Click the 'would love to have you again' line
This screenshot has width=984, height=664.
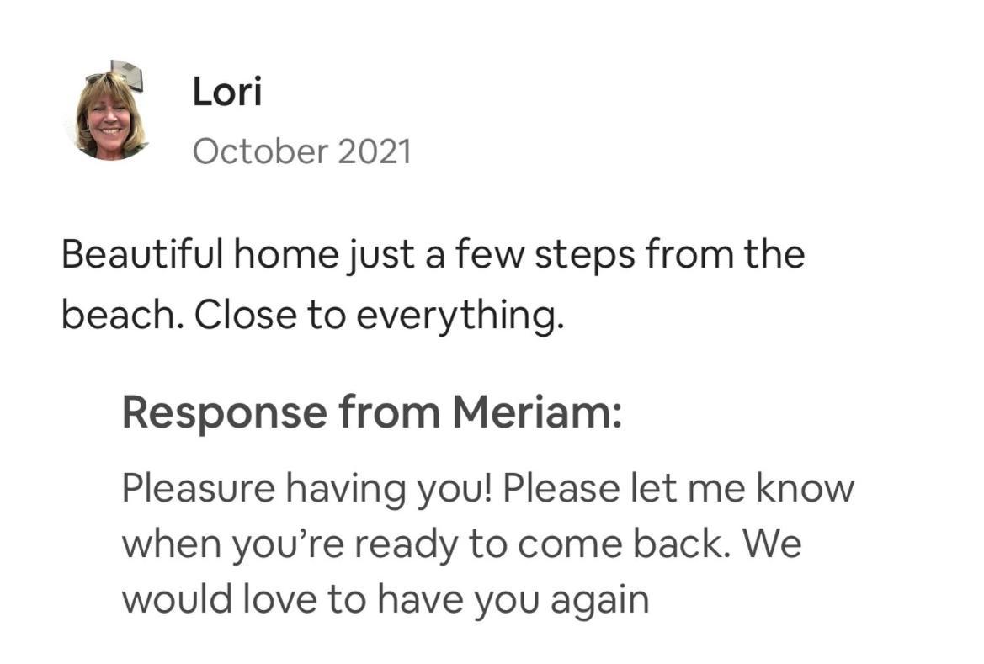click(386, 599)
